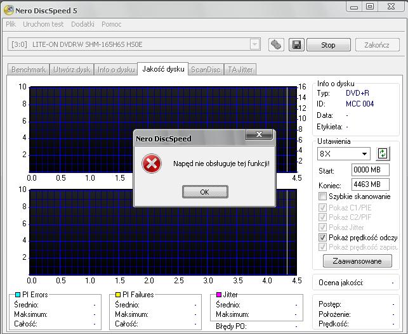Click the Prędkość label

(x=334, y=324)
